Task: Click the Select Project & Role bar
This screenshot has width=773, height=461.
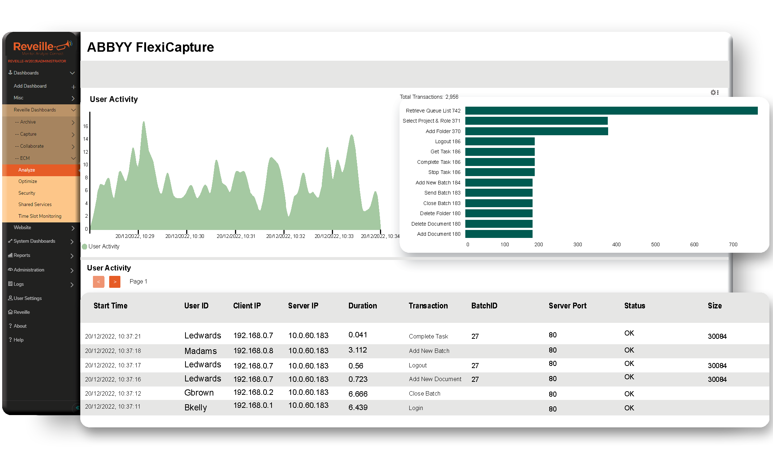Action: tap(537, 121)
